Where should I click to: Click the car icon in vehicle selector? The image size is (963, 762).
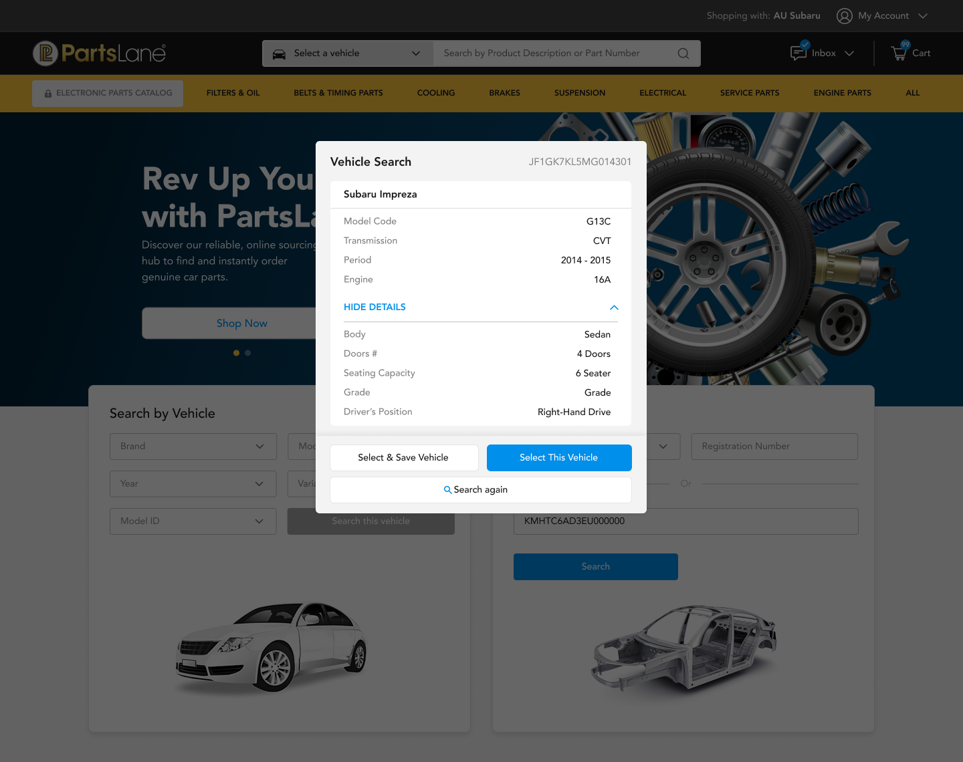coord(280,53)
